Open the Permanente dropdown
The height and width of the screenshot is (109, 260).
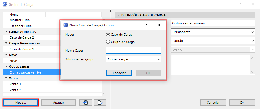point(213,32)
